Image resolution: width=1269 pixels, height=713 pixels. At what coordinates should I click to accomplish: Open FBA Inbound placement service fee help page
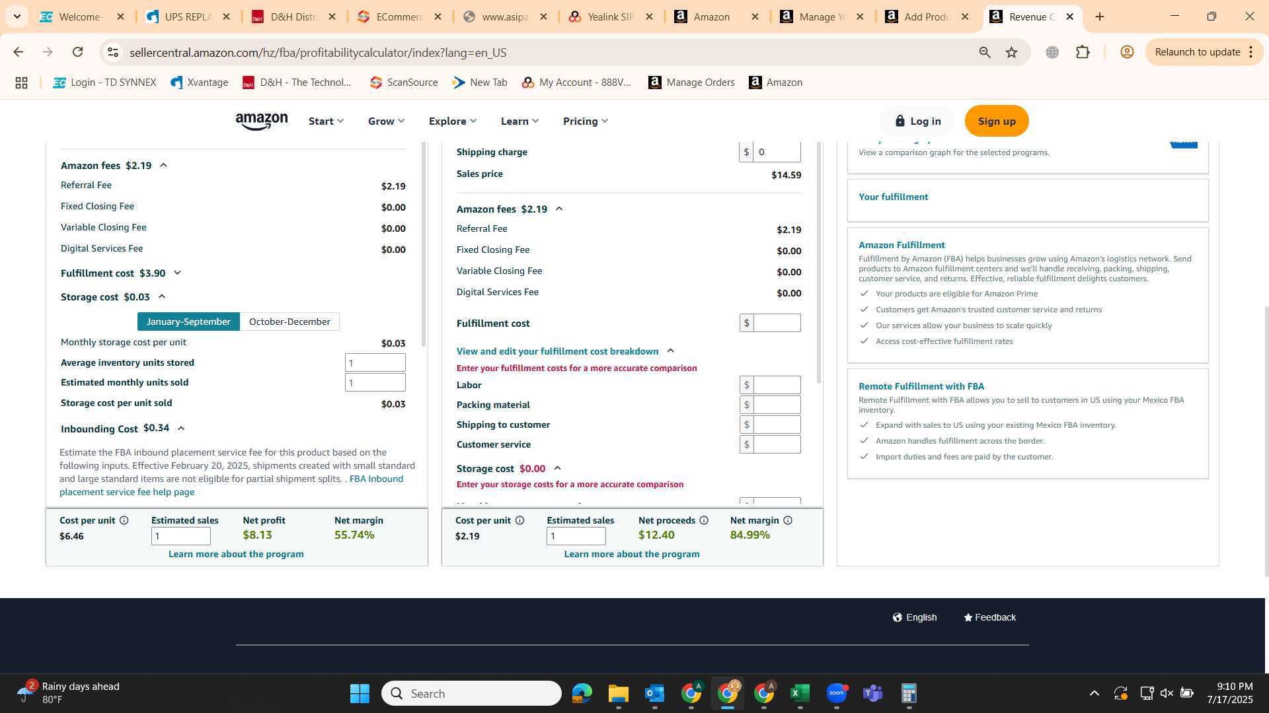231,485
